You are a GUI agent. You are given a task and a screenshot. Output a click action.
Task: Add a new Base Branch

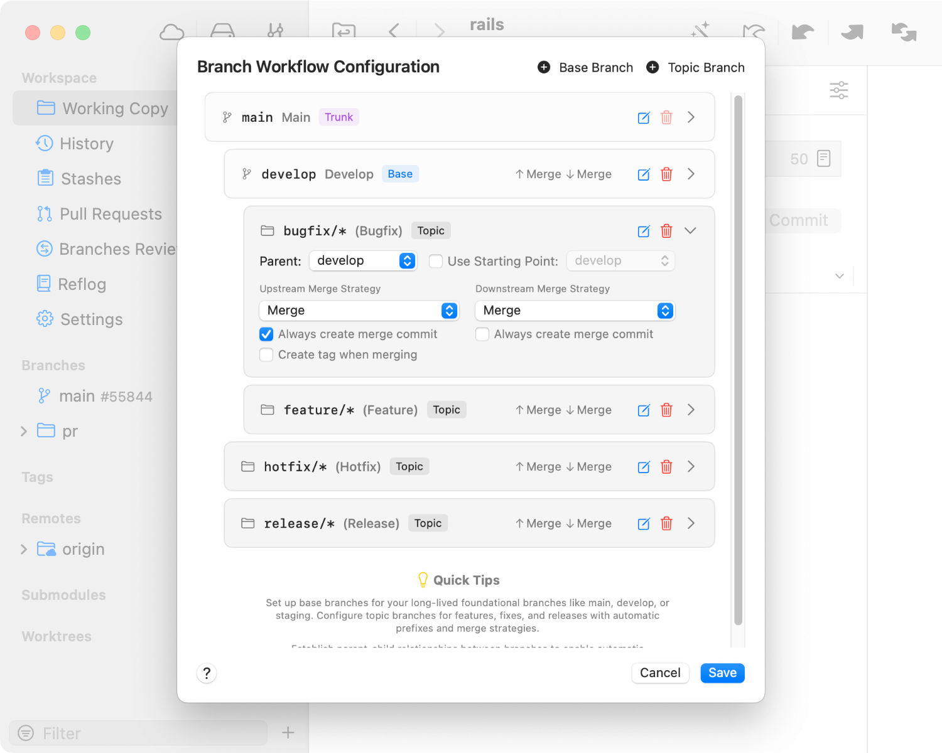[x=585, y=67]
